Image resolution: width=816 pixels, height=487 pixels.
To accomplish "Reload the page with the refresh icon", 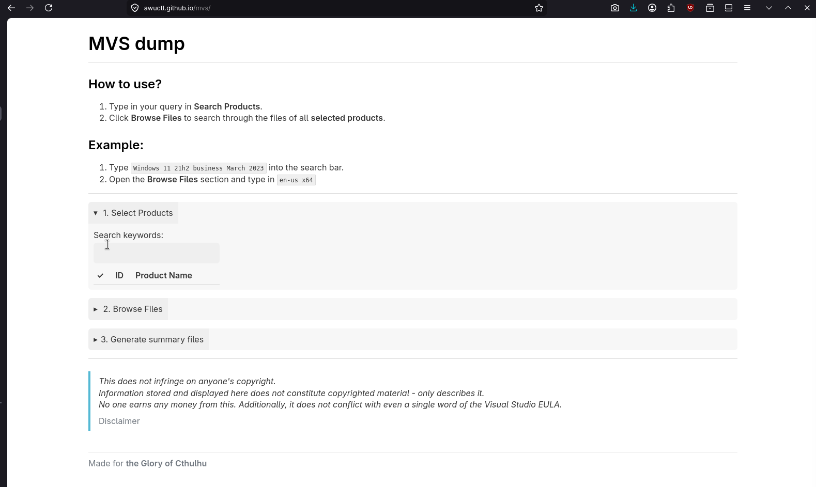I will [49, 8].
